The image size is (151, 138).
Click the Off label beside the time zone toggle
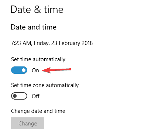coord(35,96)
